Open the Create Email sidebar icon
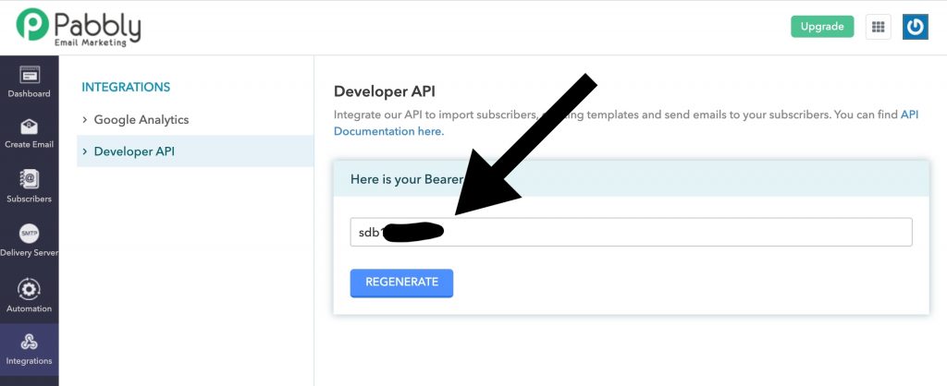947x386 pixels. [29, 133]
